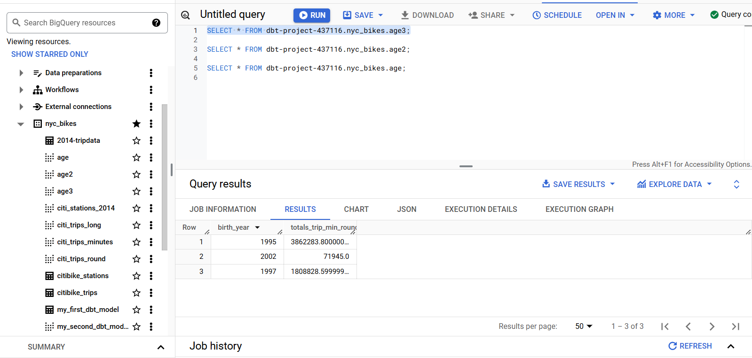This screenshot has height=358, width=752.
Task: Open more actions for 2014-tripdata
Action: 151,140
